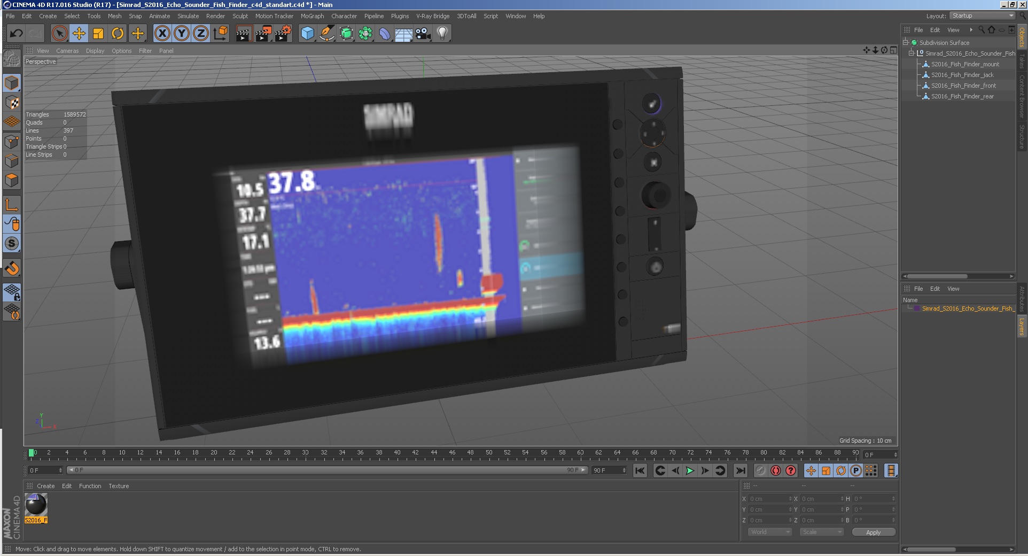
Task: Add a Floor environment object
Action: 404,34
